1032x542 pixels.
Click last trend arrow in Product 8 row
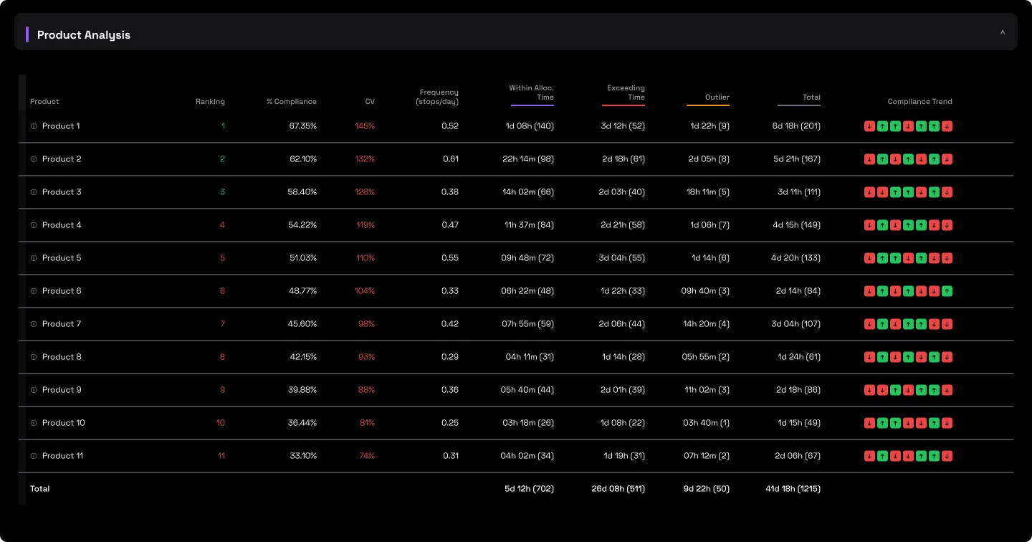[x=947, y=357]
